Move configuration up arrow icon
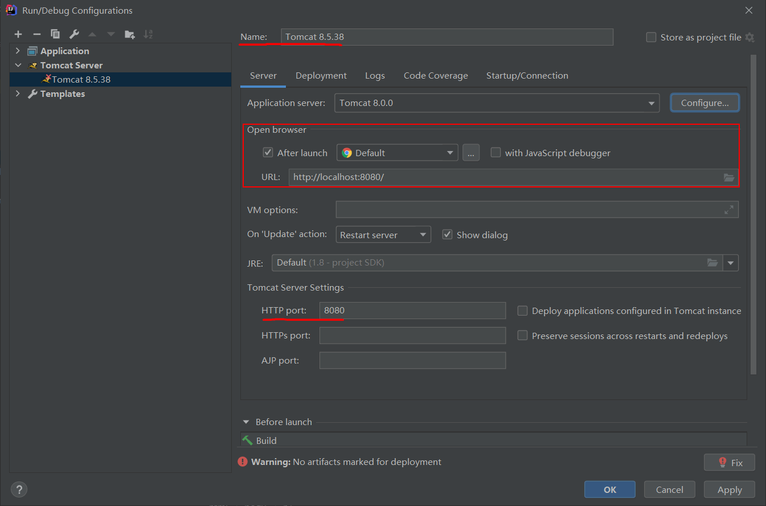Viewport: 766px width, 506px height. (92, 34)
